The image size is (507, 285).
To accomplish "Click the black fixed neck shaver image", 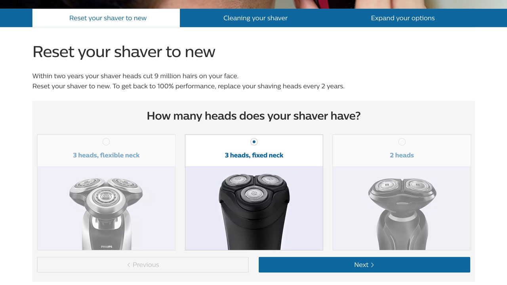I will 254,208.
